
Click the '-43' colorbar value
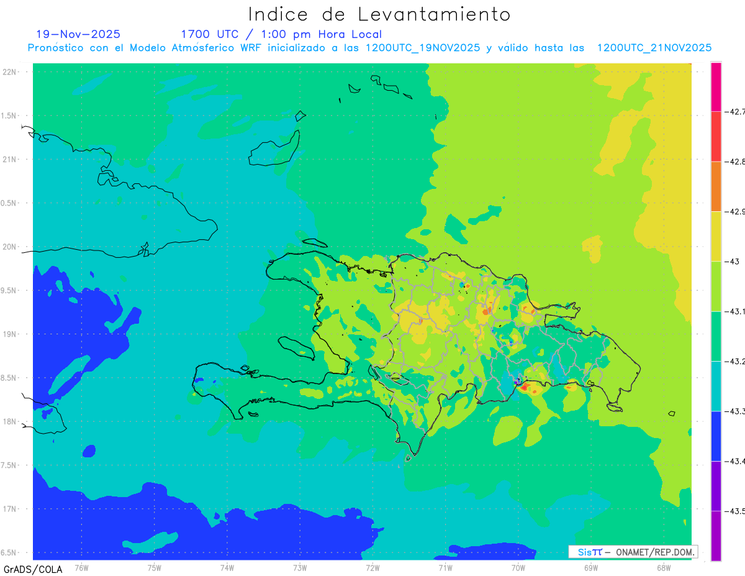733,261
